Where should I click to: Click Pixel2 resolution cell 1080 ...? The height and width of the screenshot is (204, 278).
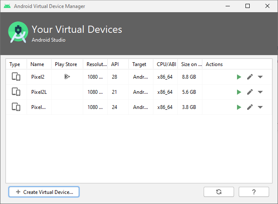coord(95,77)
